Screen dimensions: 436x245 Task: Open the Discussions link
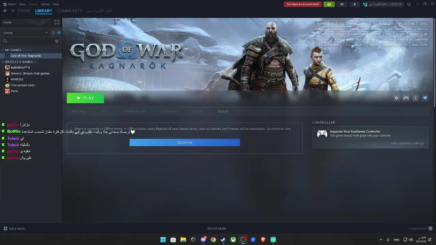169,111
